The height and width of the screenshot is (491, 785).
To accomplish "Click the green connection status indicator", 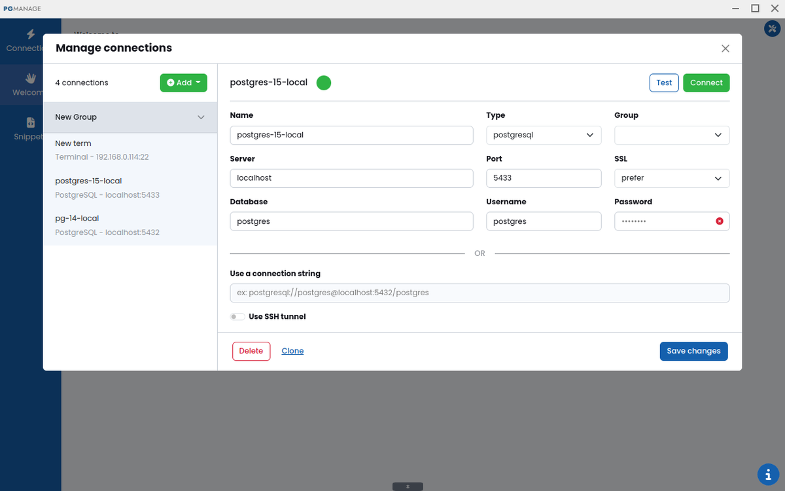I will [x=324, y=82].
